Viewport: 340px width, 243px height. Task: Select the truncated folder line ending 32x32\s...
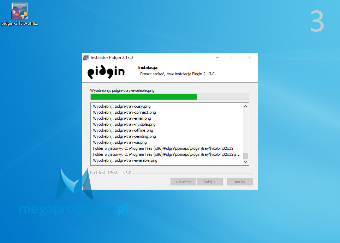coord(167,154)
